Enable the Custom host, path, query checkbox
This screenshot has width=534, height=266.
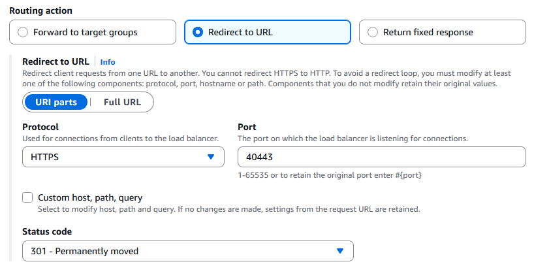pos(27,197)
